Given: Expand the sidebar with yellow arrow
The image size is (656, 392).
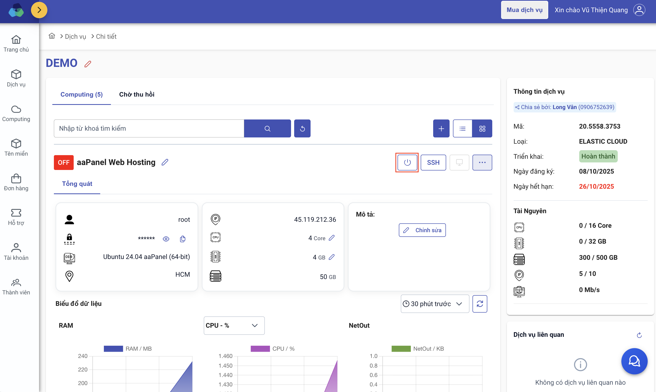Looking at the screenshot, I should [x=39, y=10].
